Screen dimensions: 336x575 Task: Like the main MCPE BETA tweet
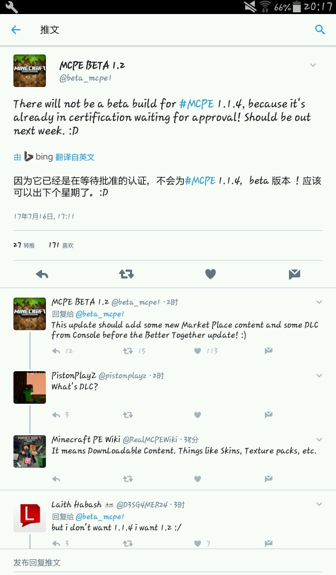(210, 274)
